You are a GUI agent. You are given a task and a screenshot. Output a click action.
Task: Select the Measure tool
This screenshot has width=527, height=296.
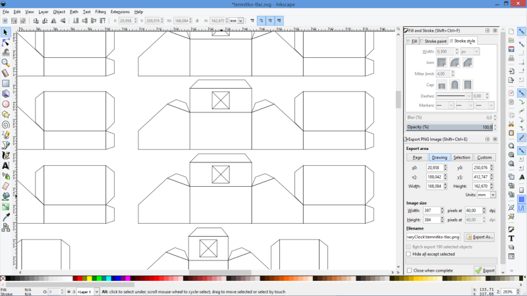tap(5, 73)
